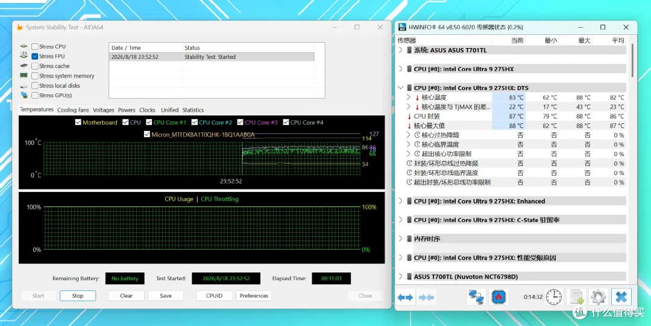651x326 pixels.
Task: Open HWiNFO sensor settings gear icon
Action: [599, 297]
